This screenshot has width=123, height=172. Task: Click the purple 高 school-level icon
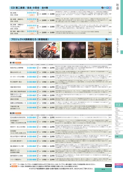tap(110, 8)
